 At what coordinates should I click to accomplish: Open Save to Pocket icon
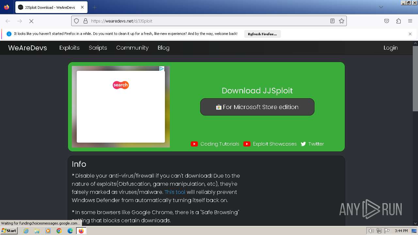387,21
